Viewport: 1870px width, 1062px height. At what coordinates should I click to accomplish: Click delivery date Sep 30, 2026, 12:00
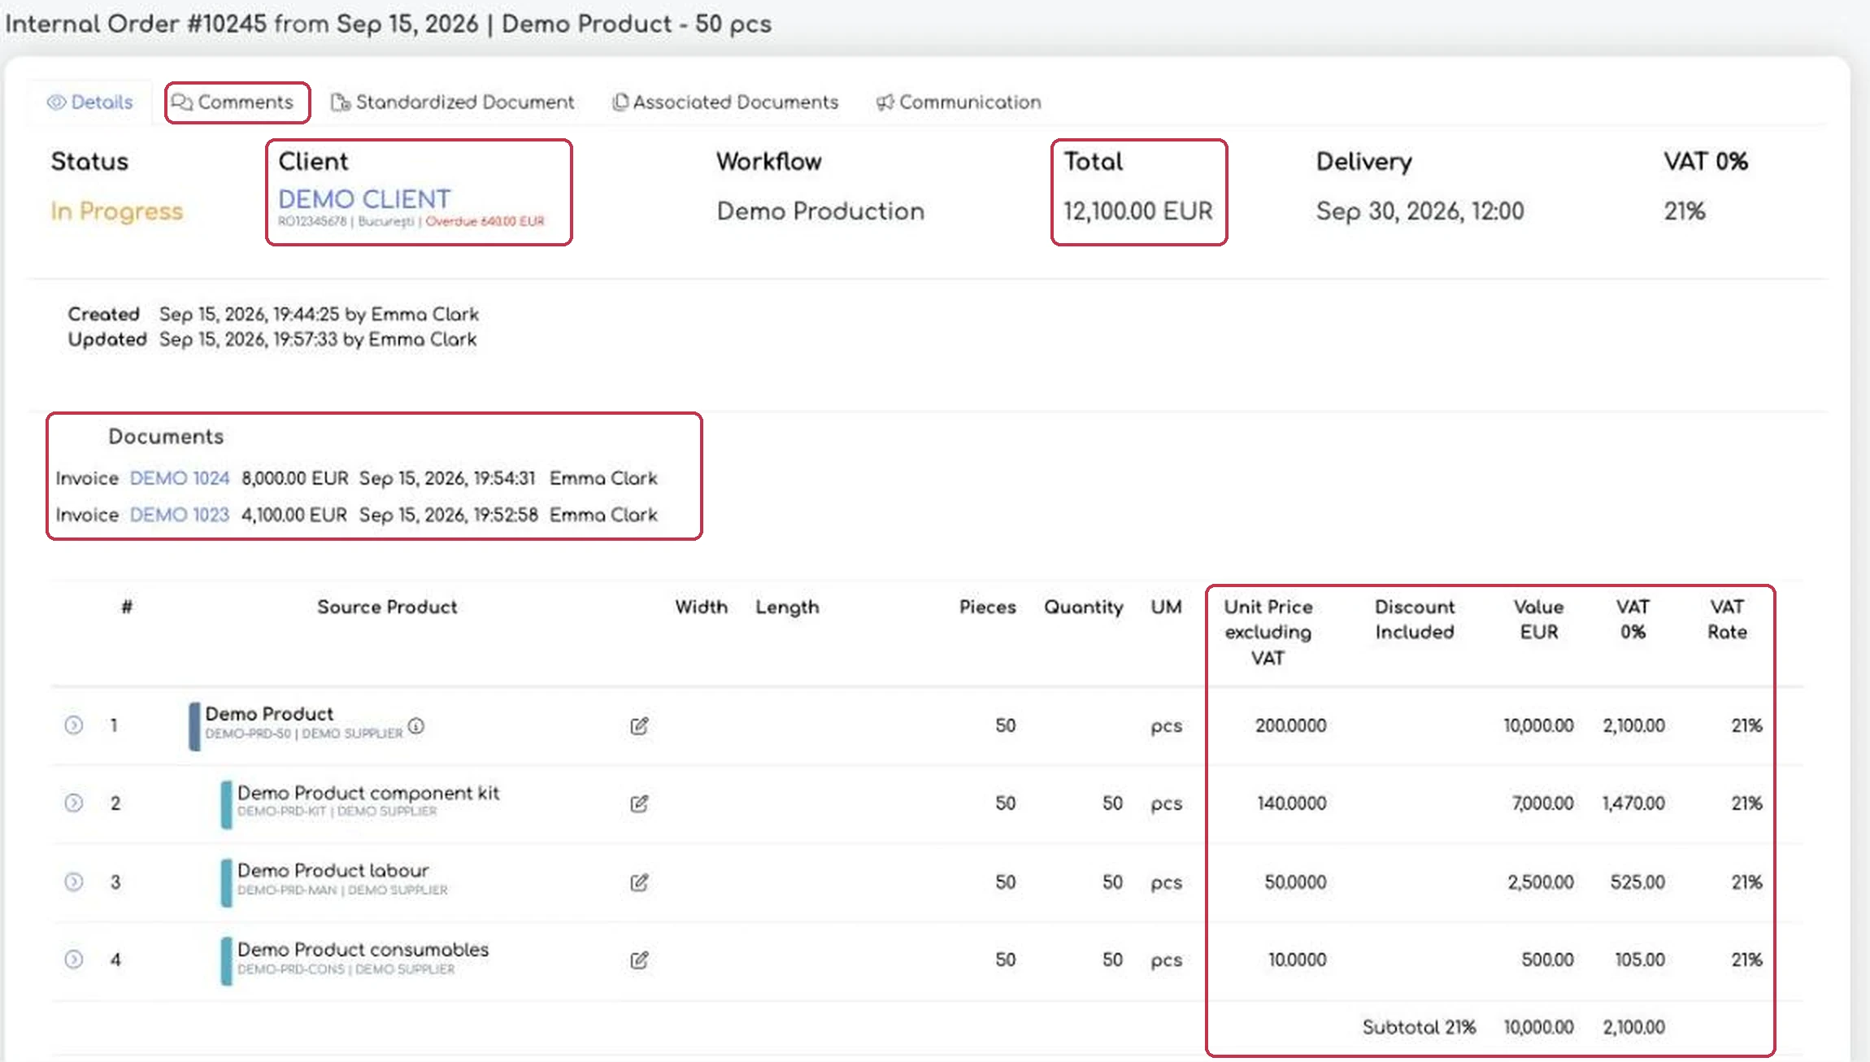1420,211
